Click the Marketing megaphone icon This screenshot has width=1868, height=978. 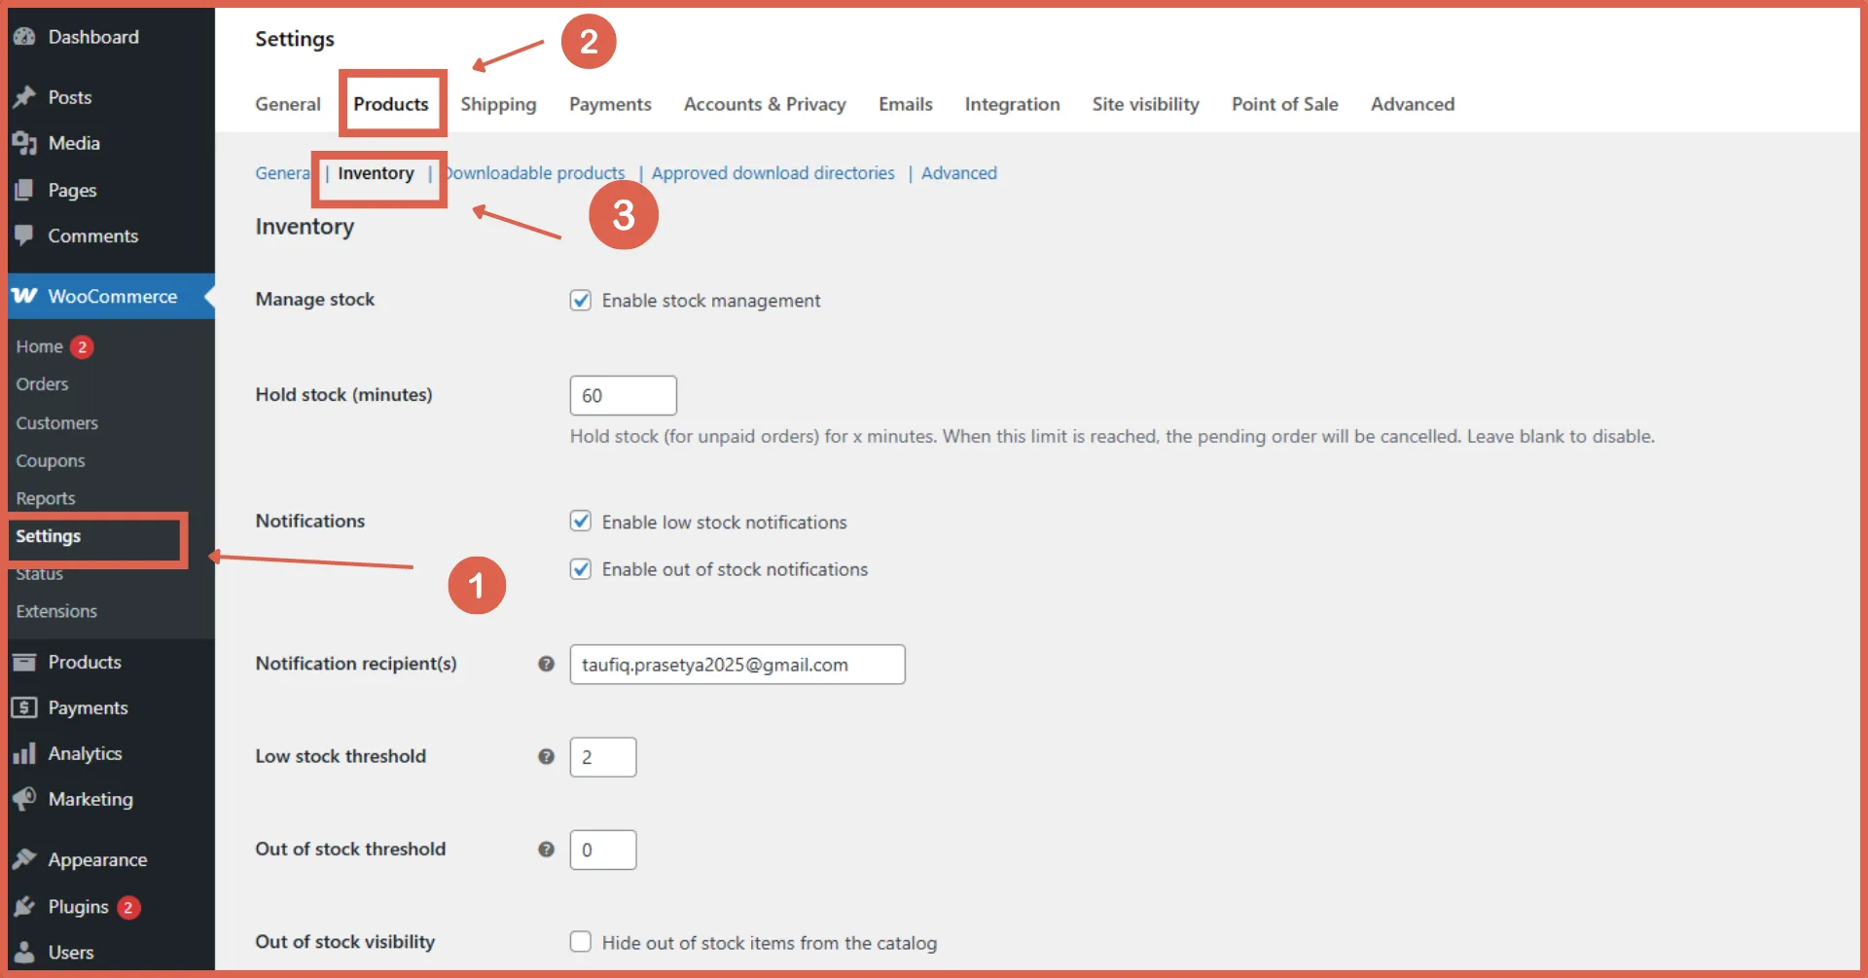[x=24, y=799]
